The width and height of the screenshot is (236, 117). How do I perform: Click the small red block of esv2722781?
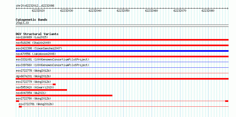pos(20,107)
